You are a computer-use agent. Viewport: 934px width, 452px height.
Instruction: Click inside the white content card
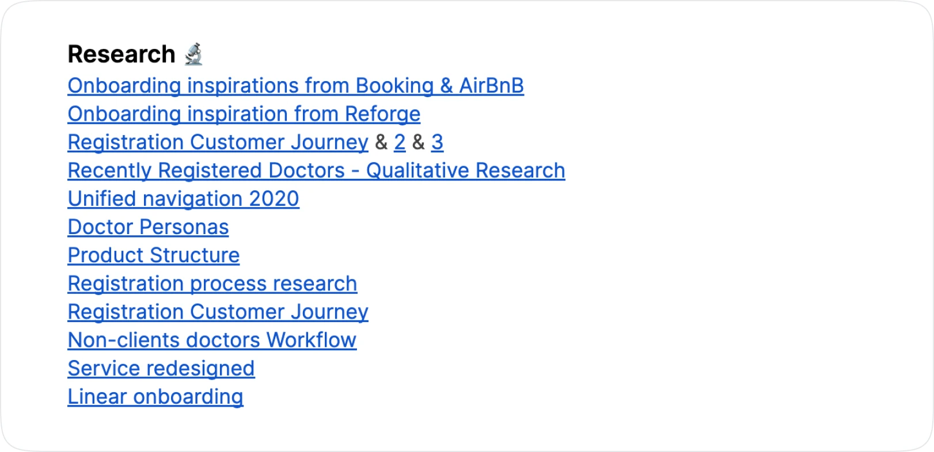691,230
